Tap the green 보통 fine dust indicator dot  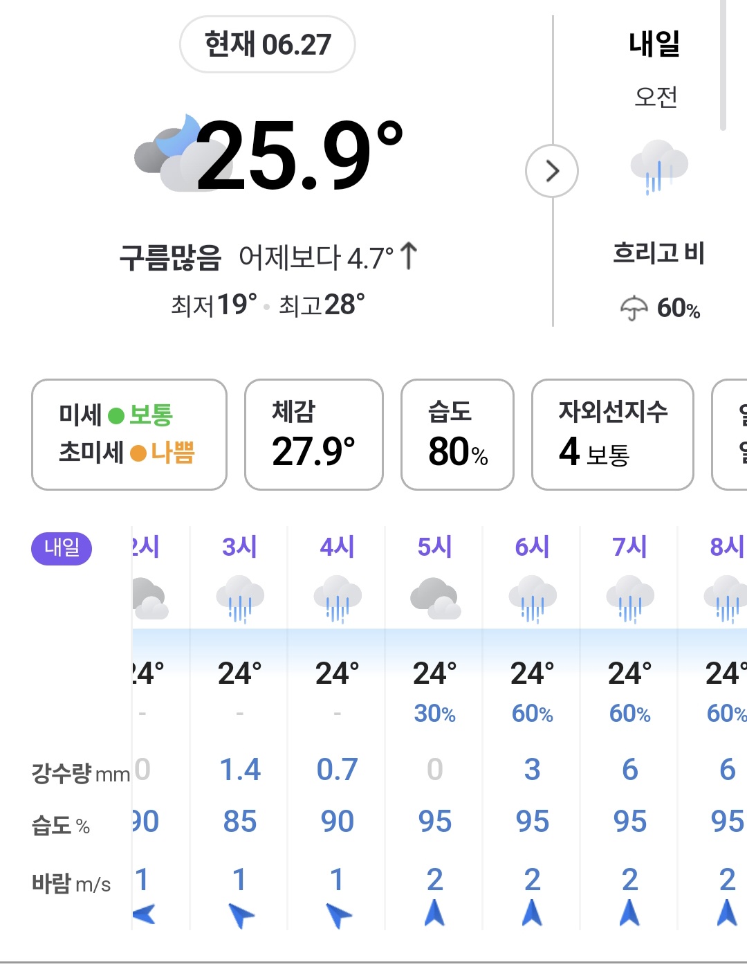(116, 416)
